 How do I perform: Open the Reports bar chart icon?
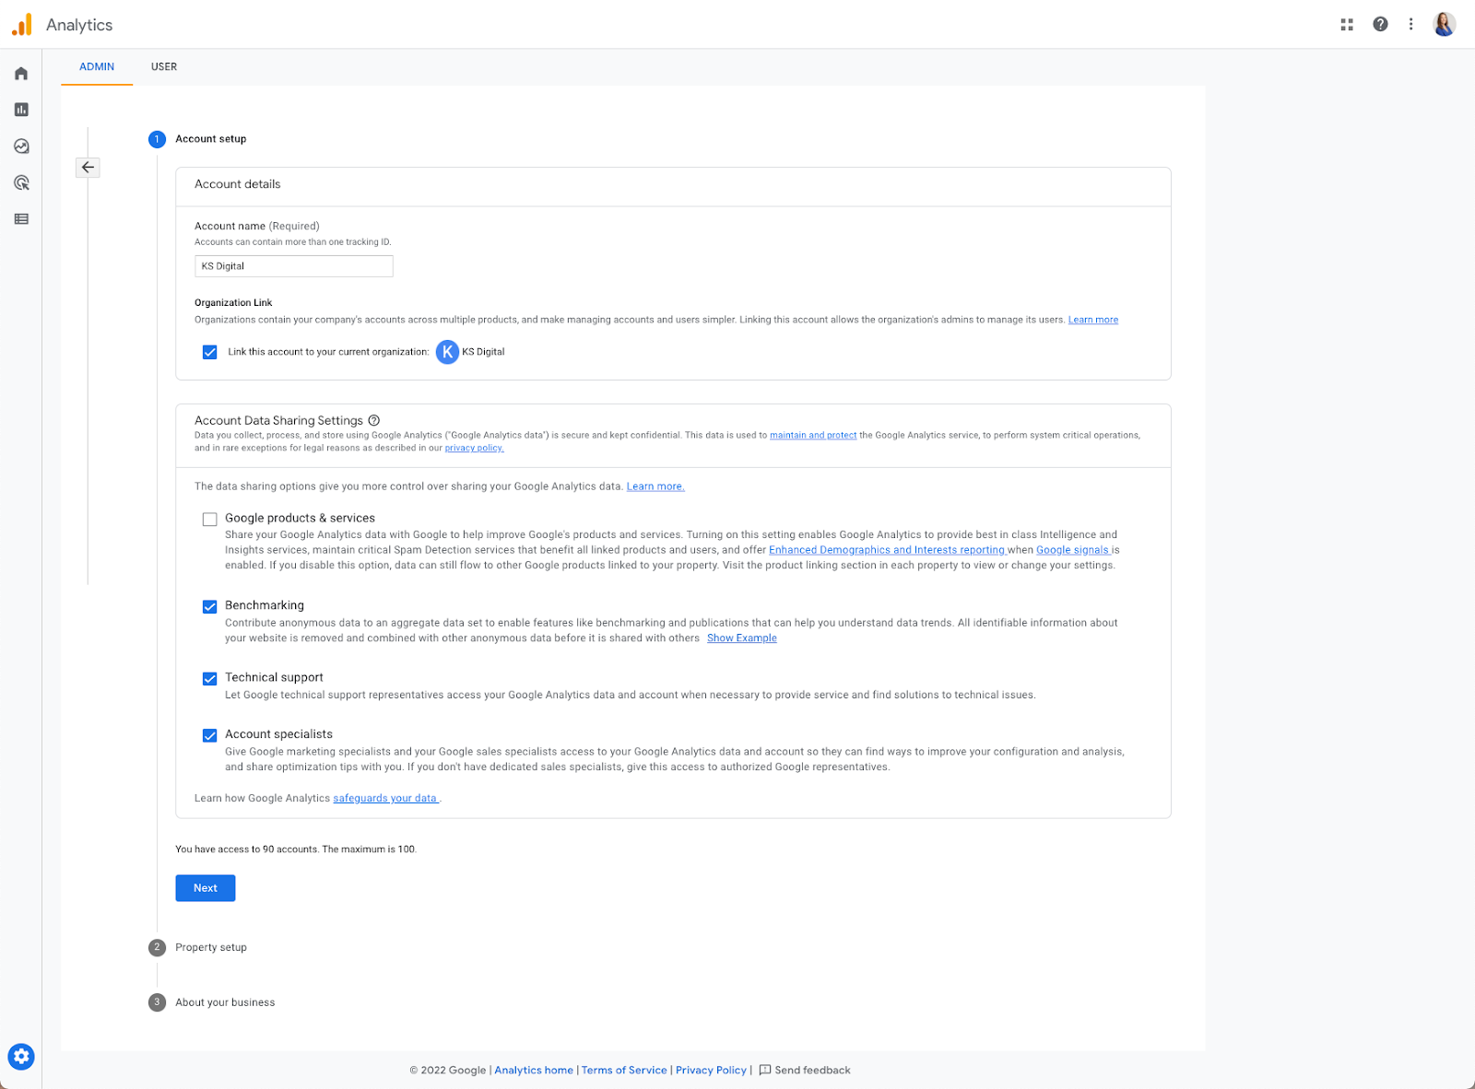tap(21, 110)
